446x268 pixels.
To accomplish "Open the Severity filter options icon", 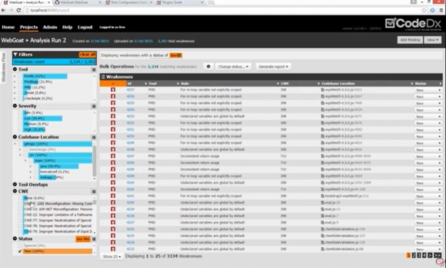I will (94, 107).
